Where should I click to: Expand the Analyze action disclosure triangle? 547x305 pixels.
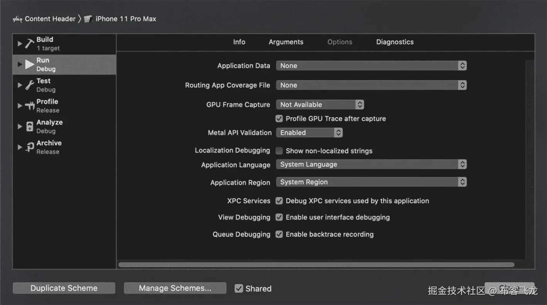point(20,127)
